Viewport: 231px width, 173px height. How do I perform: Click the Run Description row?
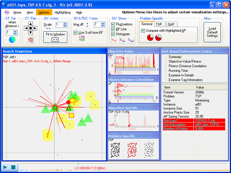pos(194,124)
